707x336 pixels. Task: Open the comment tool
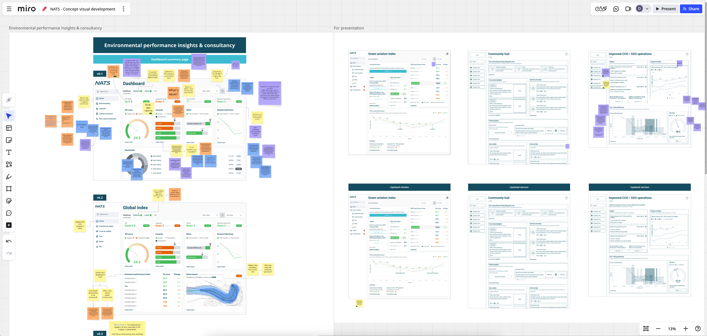click(9, 213)
